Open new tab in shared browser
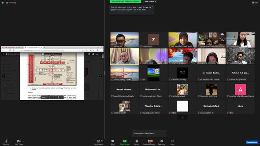 pyautogui.click(x=44, y=47)
